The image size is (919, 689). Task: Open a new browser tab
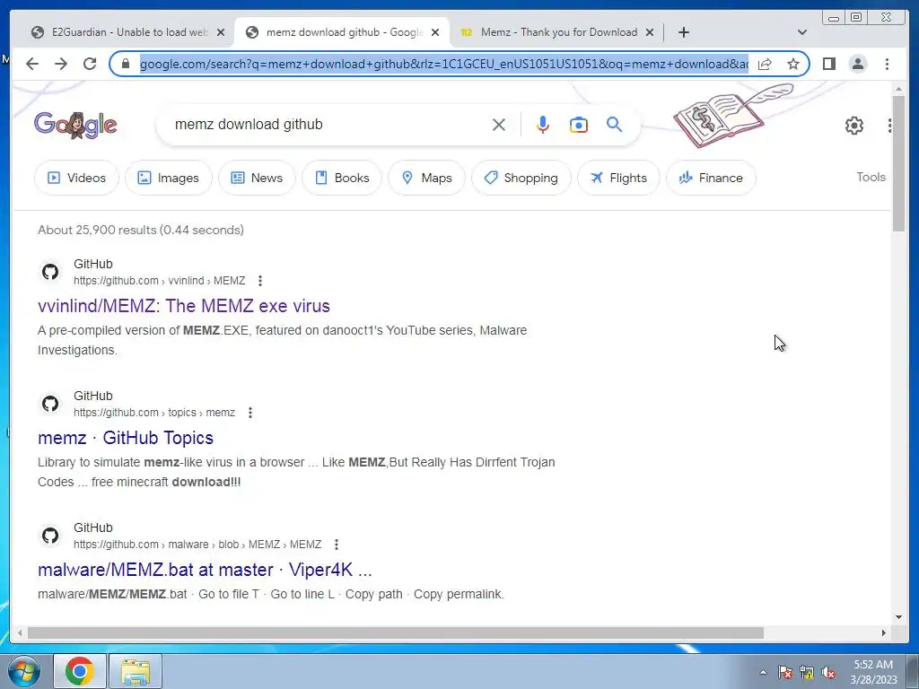pos(683,32)
